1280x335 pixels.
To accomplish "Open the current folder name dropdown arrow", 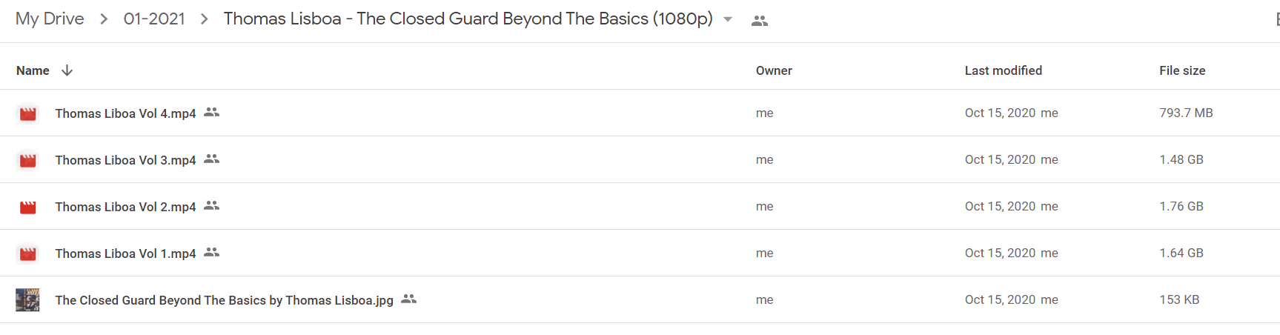I will coord(728,19).
